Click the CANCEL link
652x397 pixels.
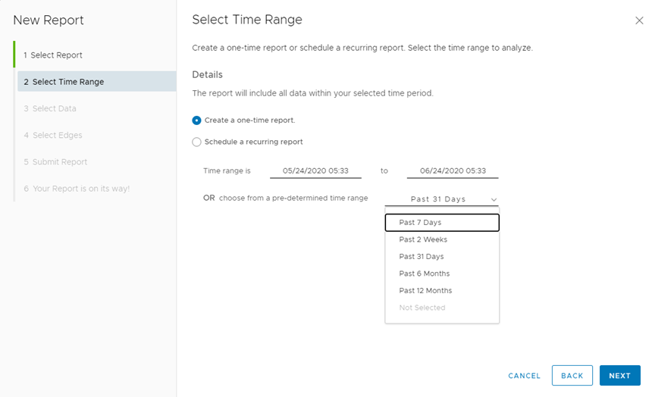click(x=524, y=376)
